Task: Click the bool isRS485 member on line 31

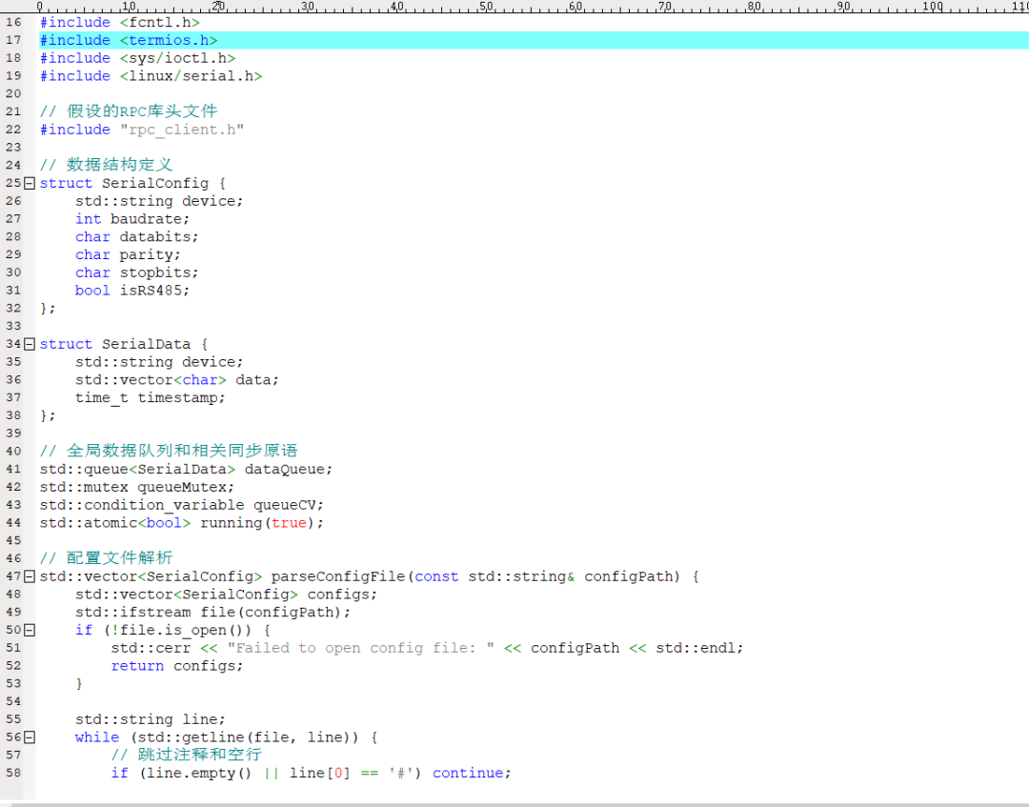Action: pyautogui.click(x=133, y=290)
